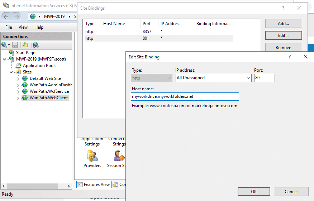Open the Providers feature icon
314x201 pixels.
point(92,156)
